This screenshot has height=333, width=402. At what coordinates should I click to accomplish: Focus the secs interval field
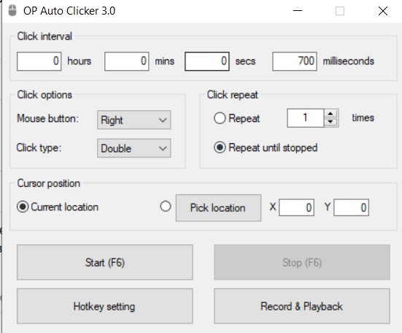[x=207, y=61]
